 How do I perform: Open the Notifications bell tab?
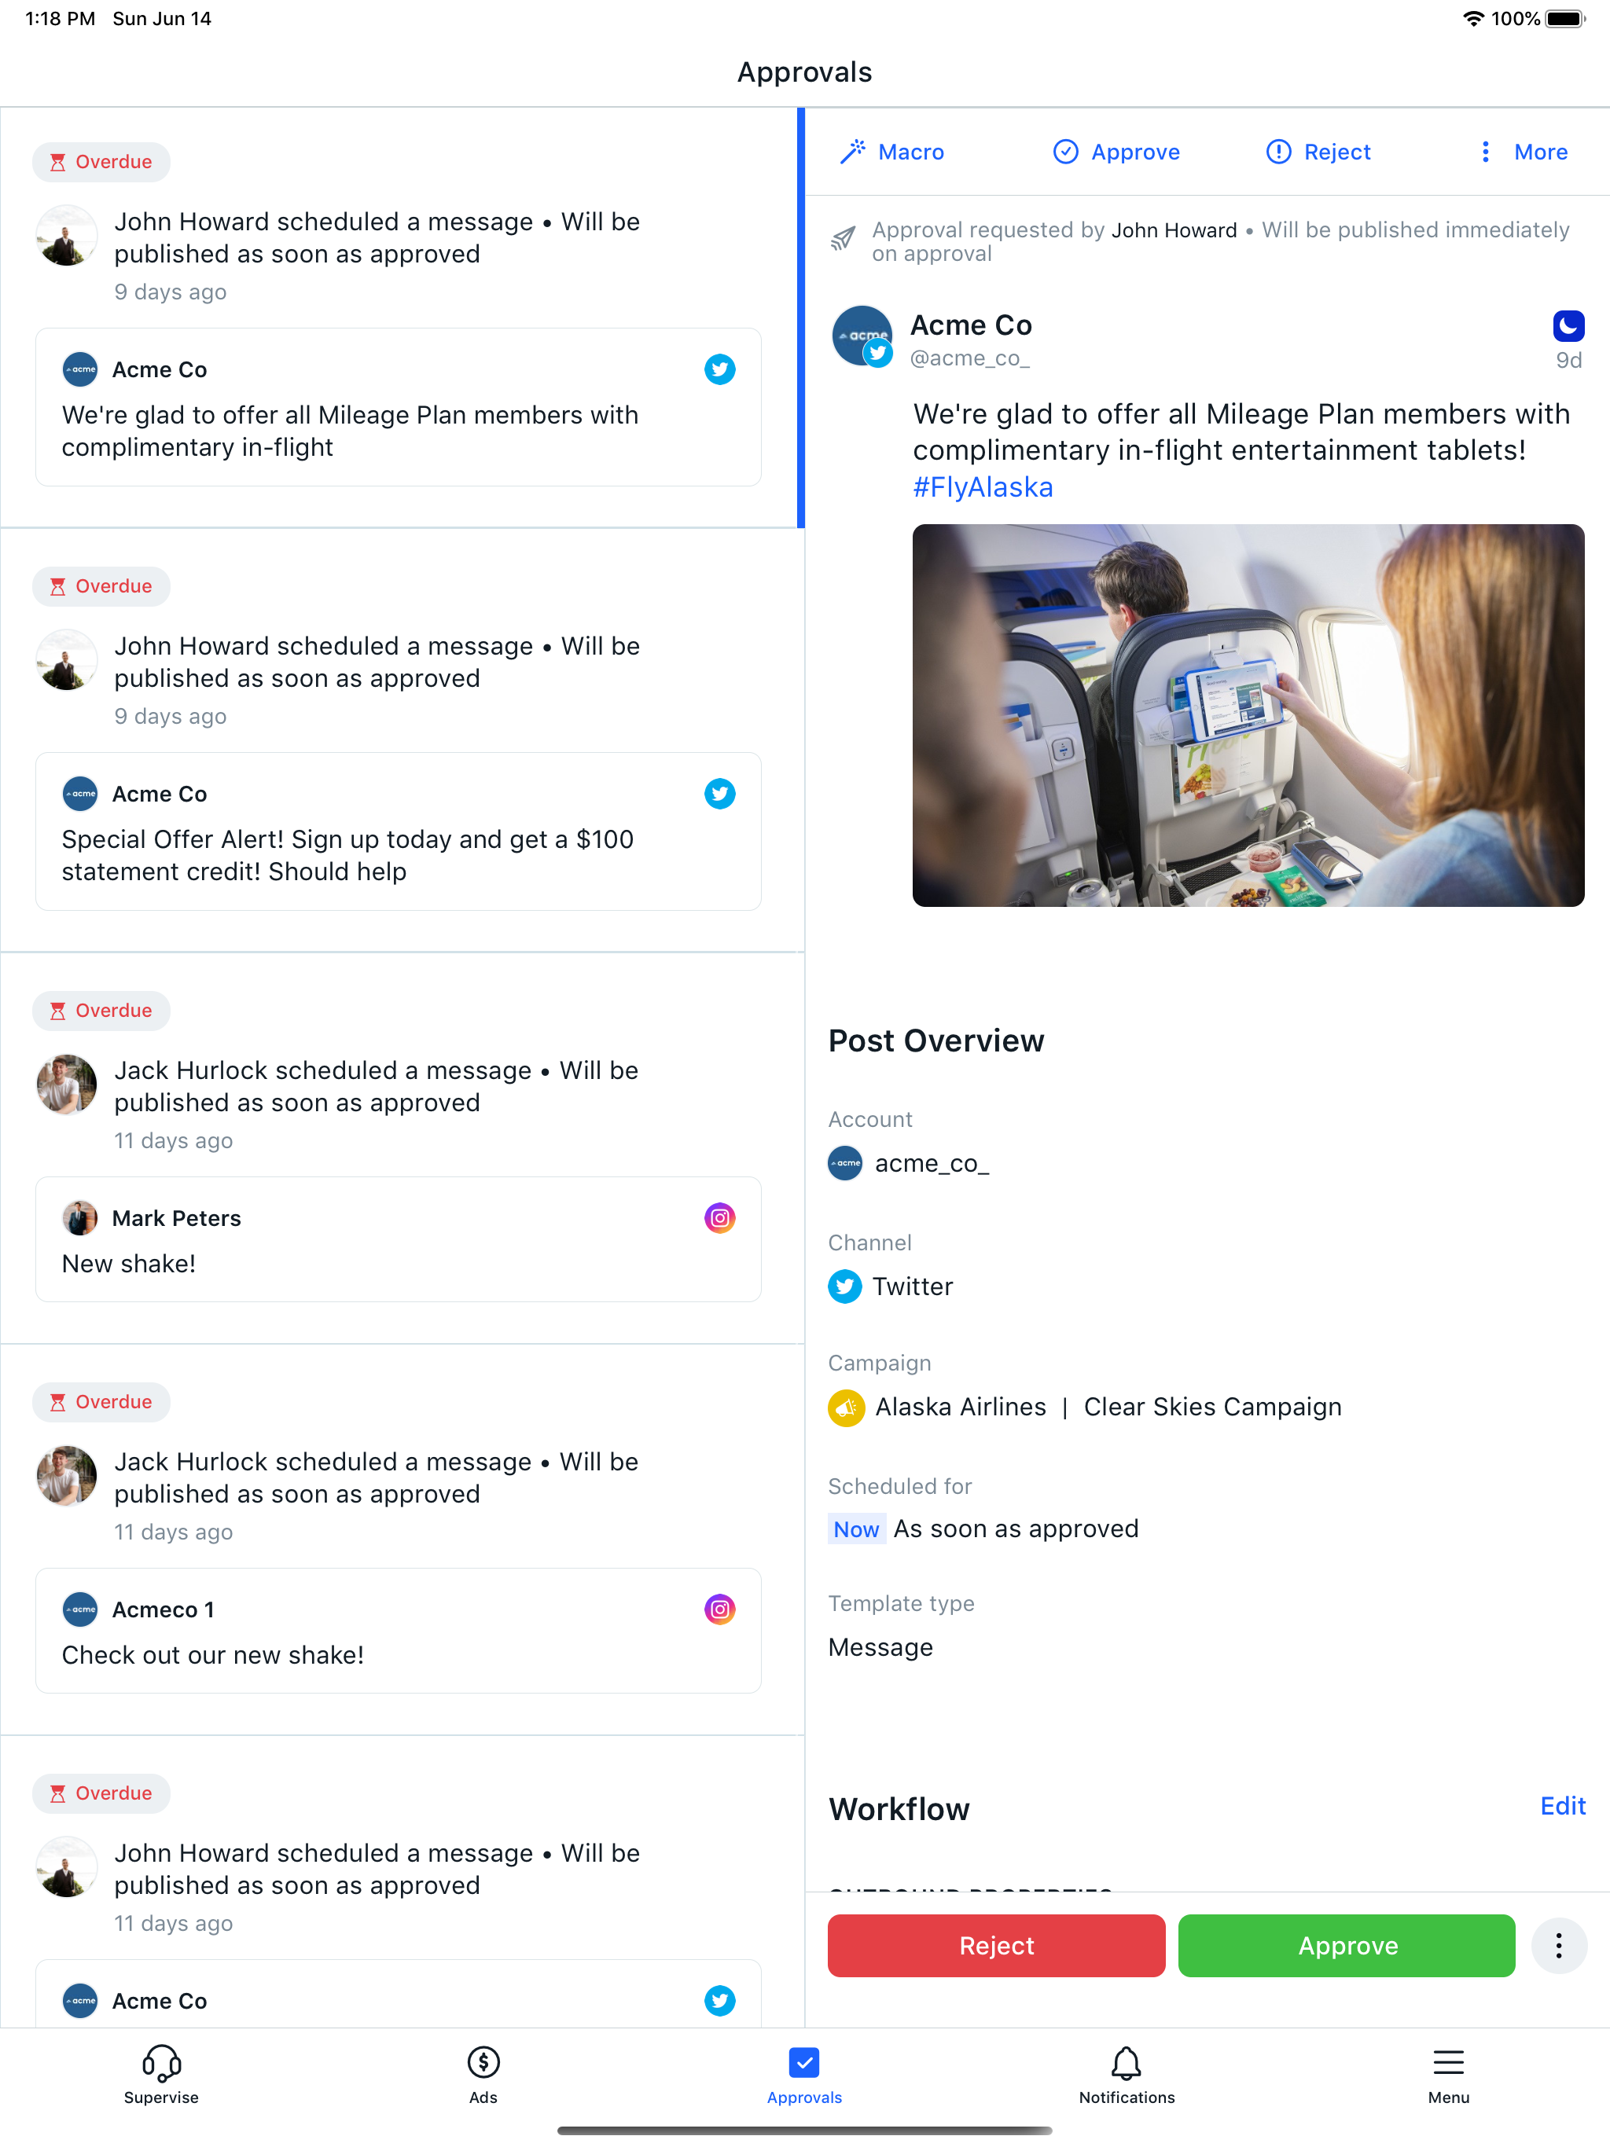pyautogui.click(x=1127, y=2075)
